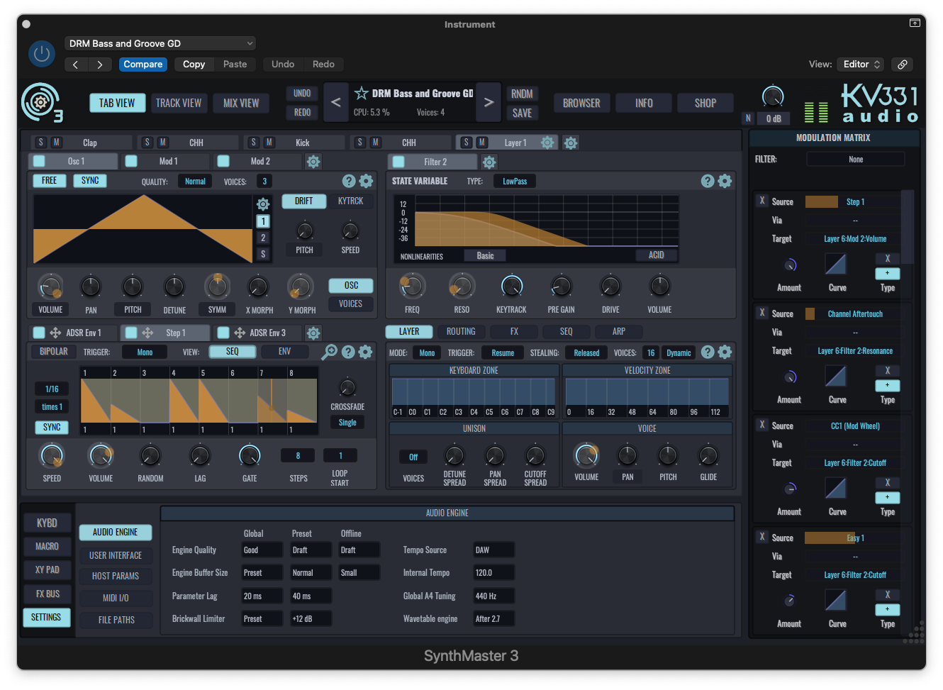This screenshot has width=943, height=690.
Task: Open the ROUTING tab
Action: 462,331
